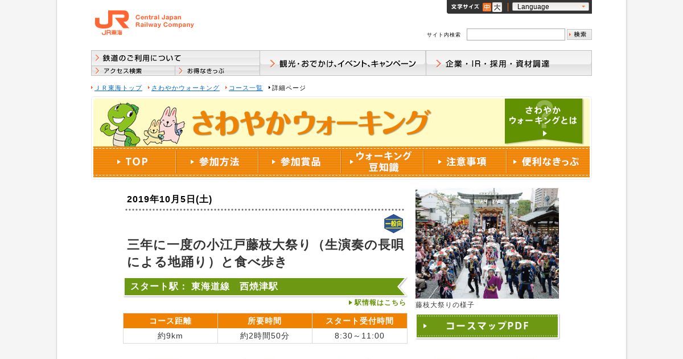Image resolution: width=683 pixels, height=359 pixels.
Task: Go to さわやかウォーキング breadcrumb link
Action: tap(185, 88)
